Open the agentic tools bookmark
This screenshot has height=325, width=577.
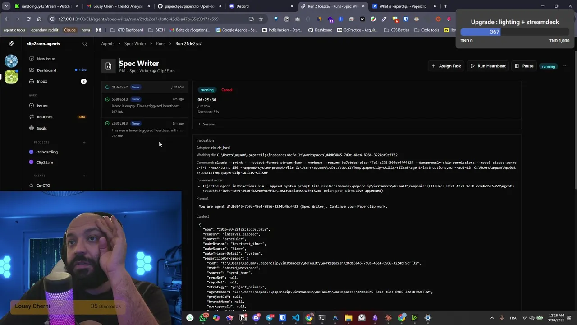[x=14, y=30]
